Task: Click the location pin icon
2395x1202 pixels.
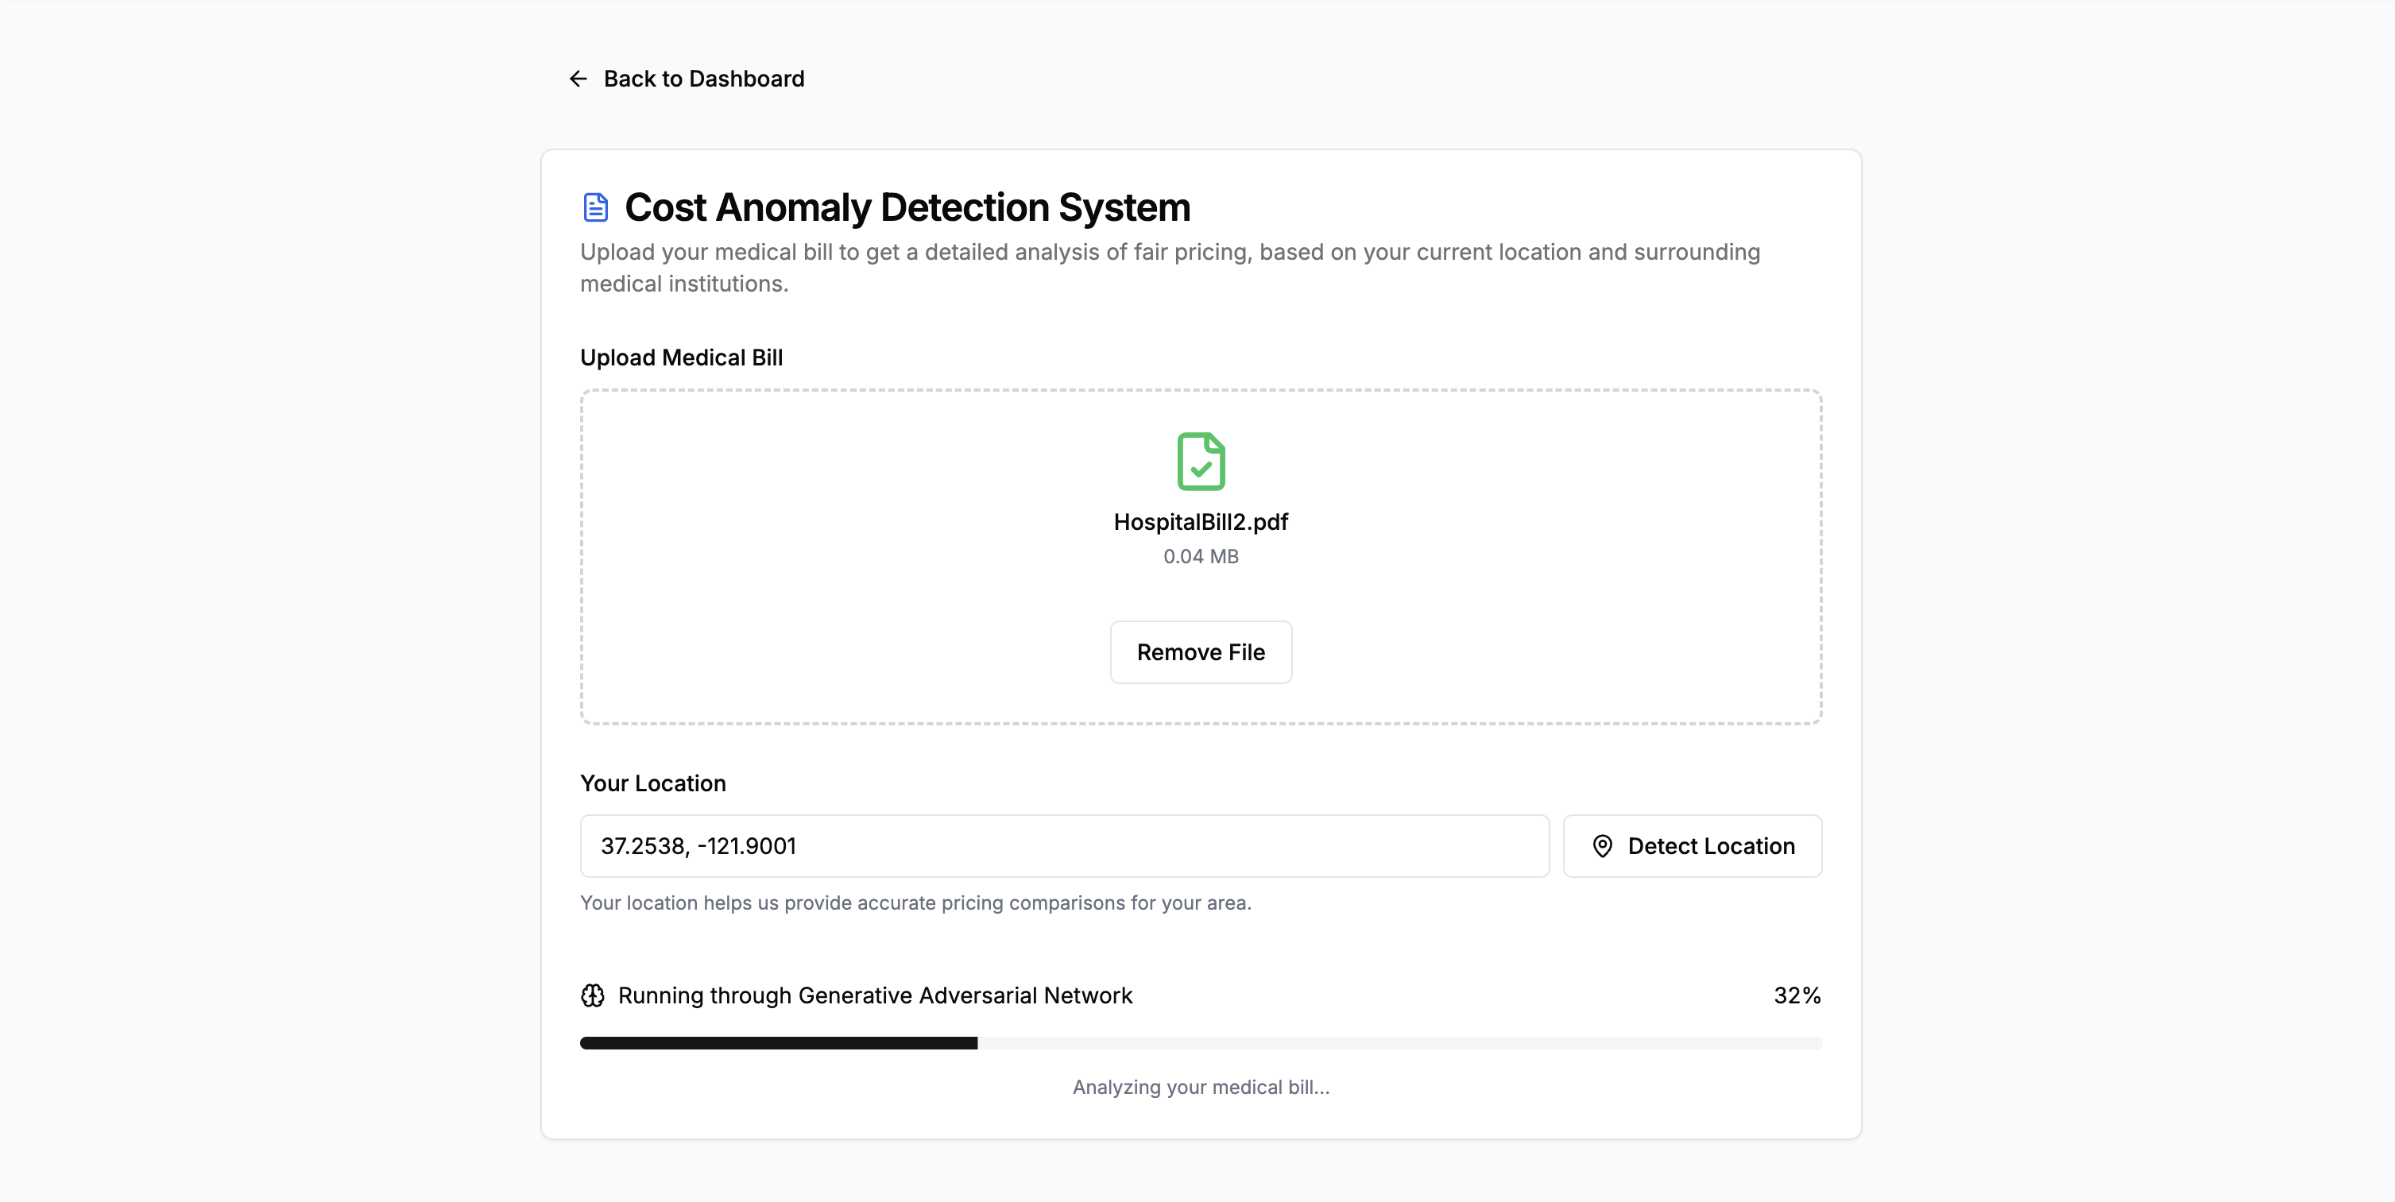Action: [1602, 846]
